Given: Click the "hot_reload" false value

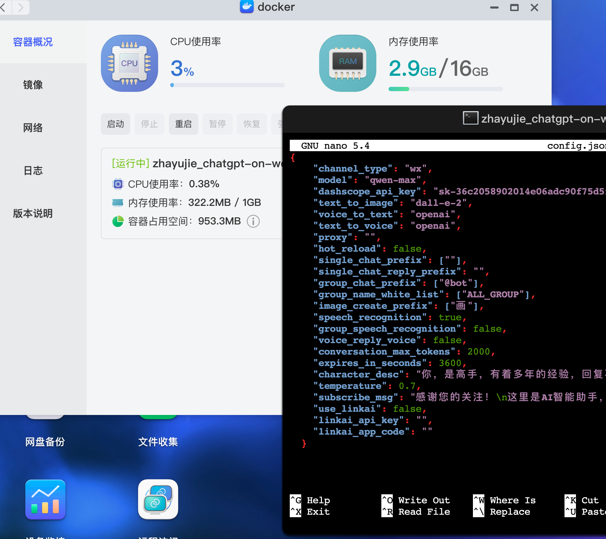Looking at the screenshot, I should click(407, 248).
